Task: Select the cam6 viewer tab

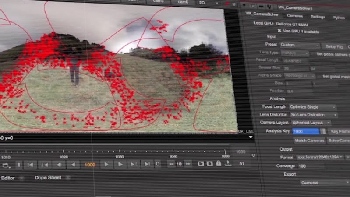Action: click(183, 2)
